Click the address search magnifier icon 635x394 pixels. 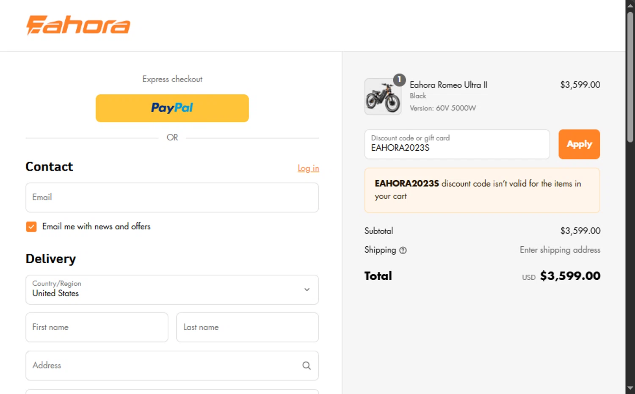[306, 365]
